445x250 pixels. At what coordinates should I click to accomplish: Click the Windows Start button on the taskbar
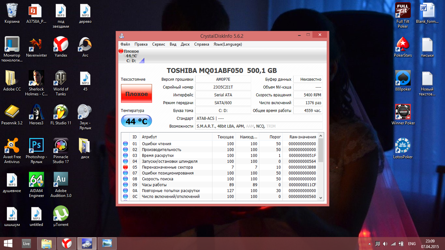(x=8, y=243)
